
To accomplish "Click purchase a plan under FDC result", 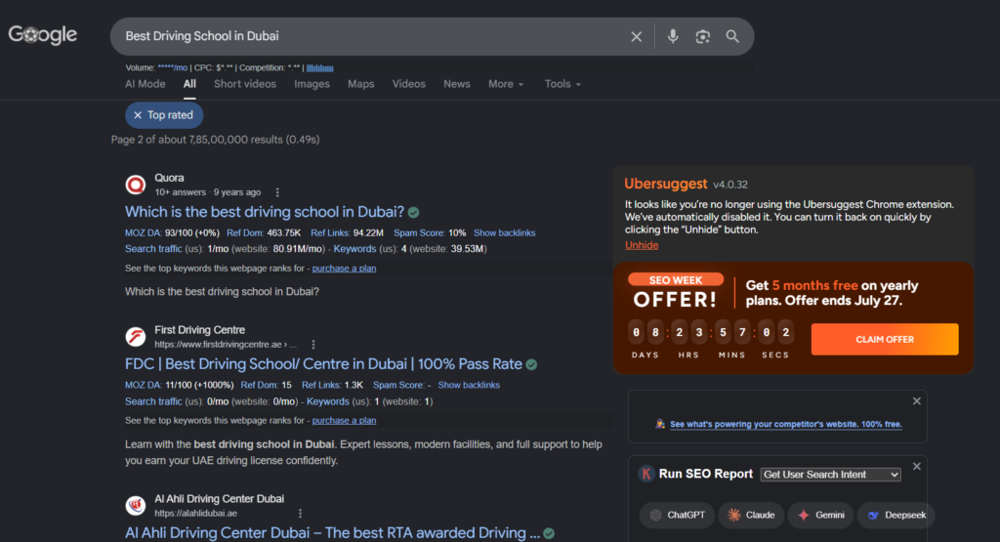I will [x=344, y=420].
